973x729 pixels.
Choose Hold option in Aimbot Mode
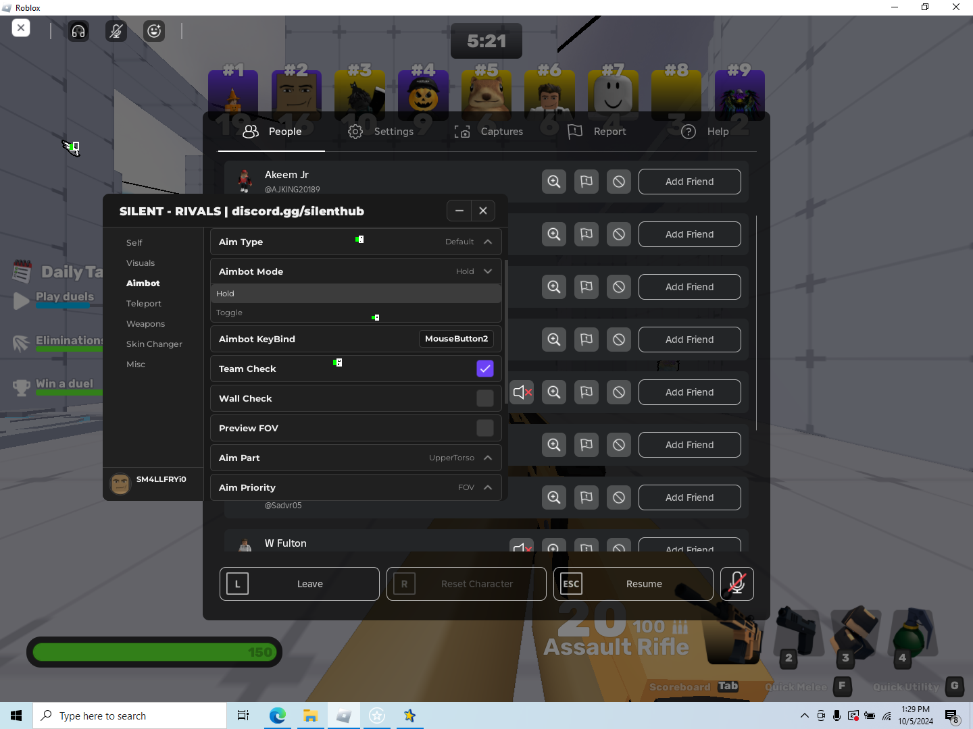pyautogui.click(x=356, y=294)
